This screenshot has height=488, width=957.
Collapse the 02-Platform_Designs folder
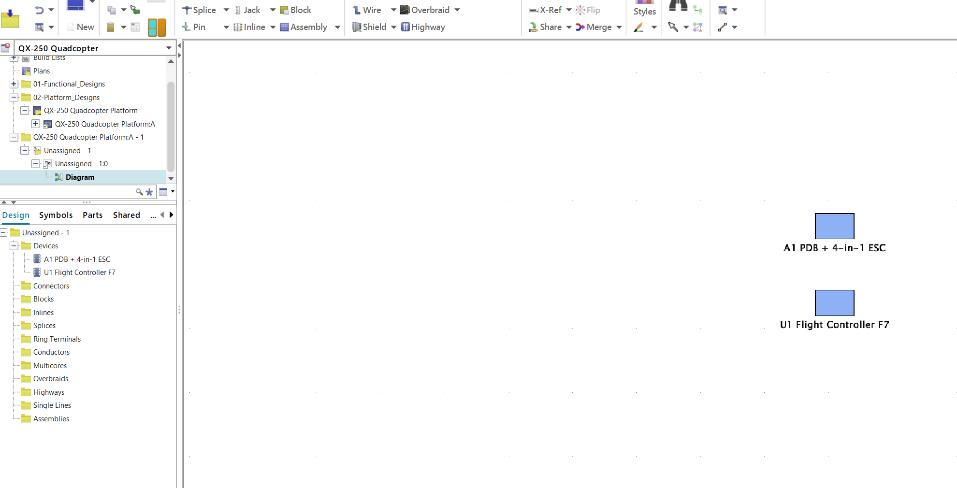[14, 97]
